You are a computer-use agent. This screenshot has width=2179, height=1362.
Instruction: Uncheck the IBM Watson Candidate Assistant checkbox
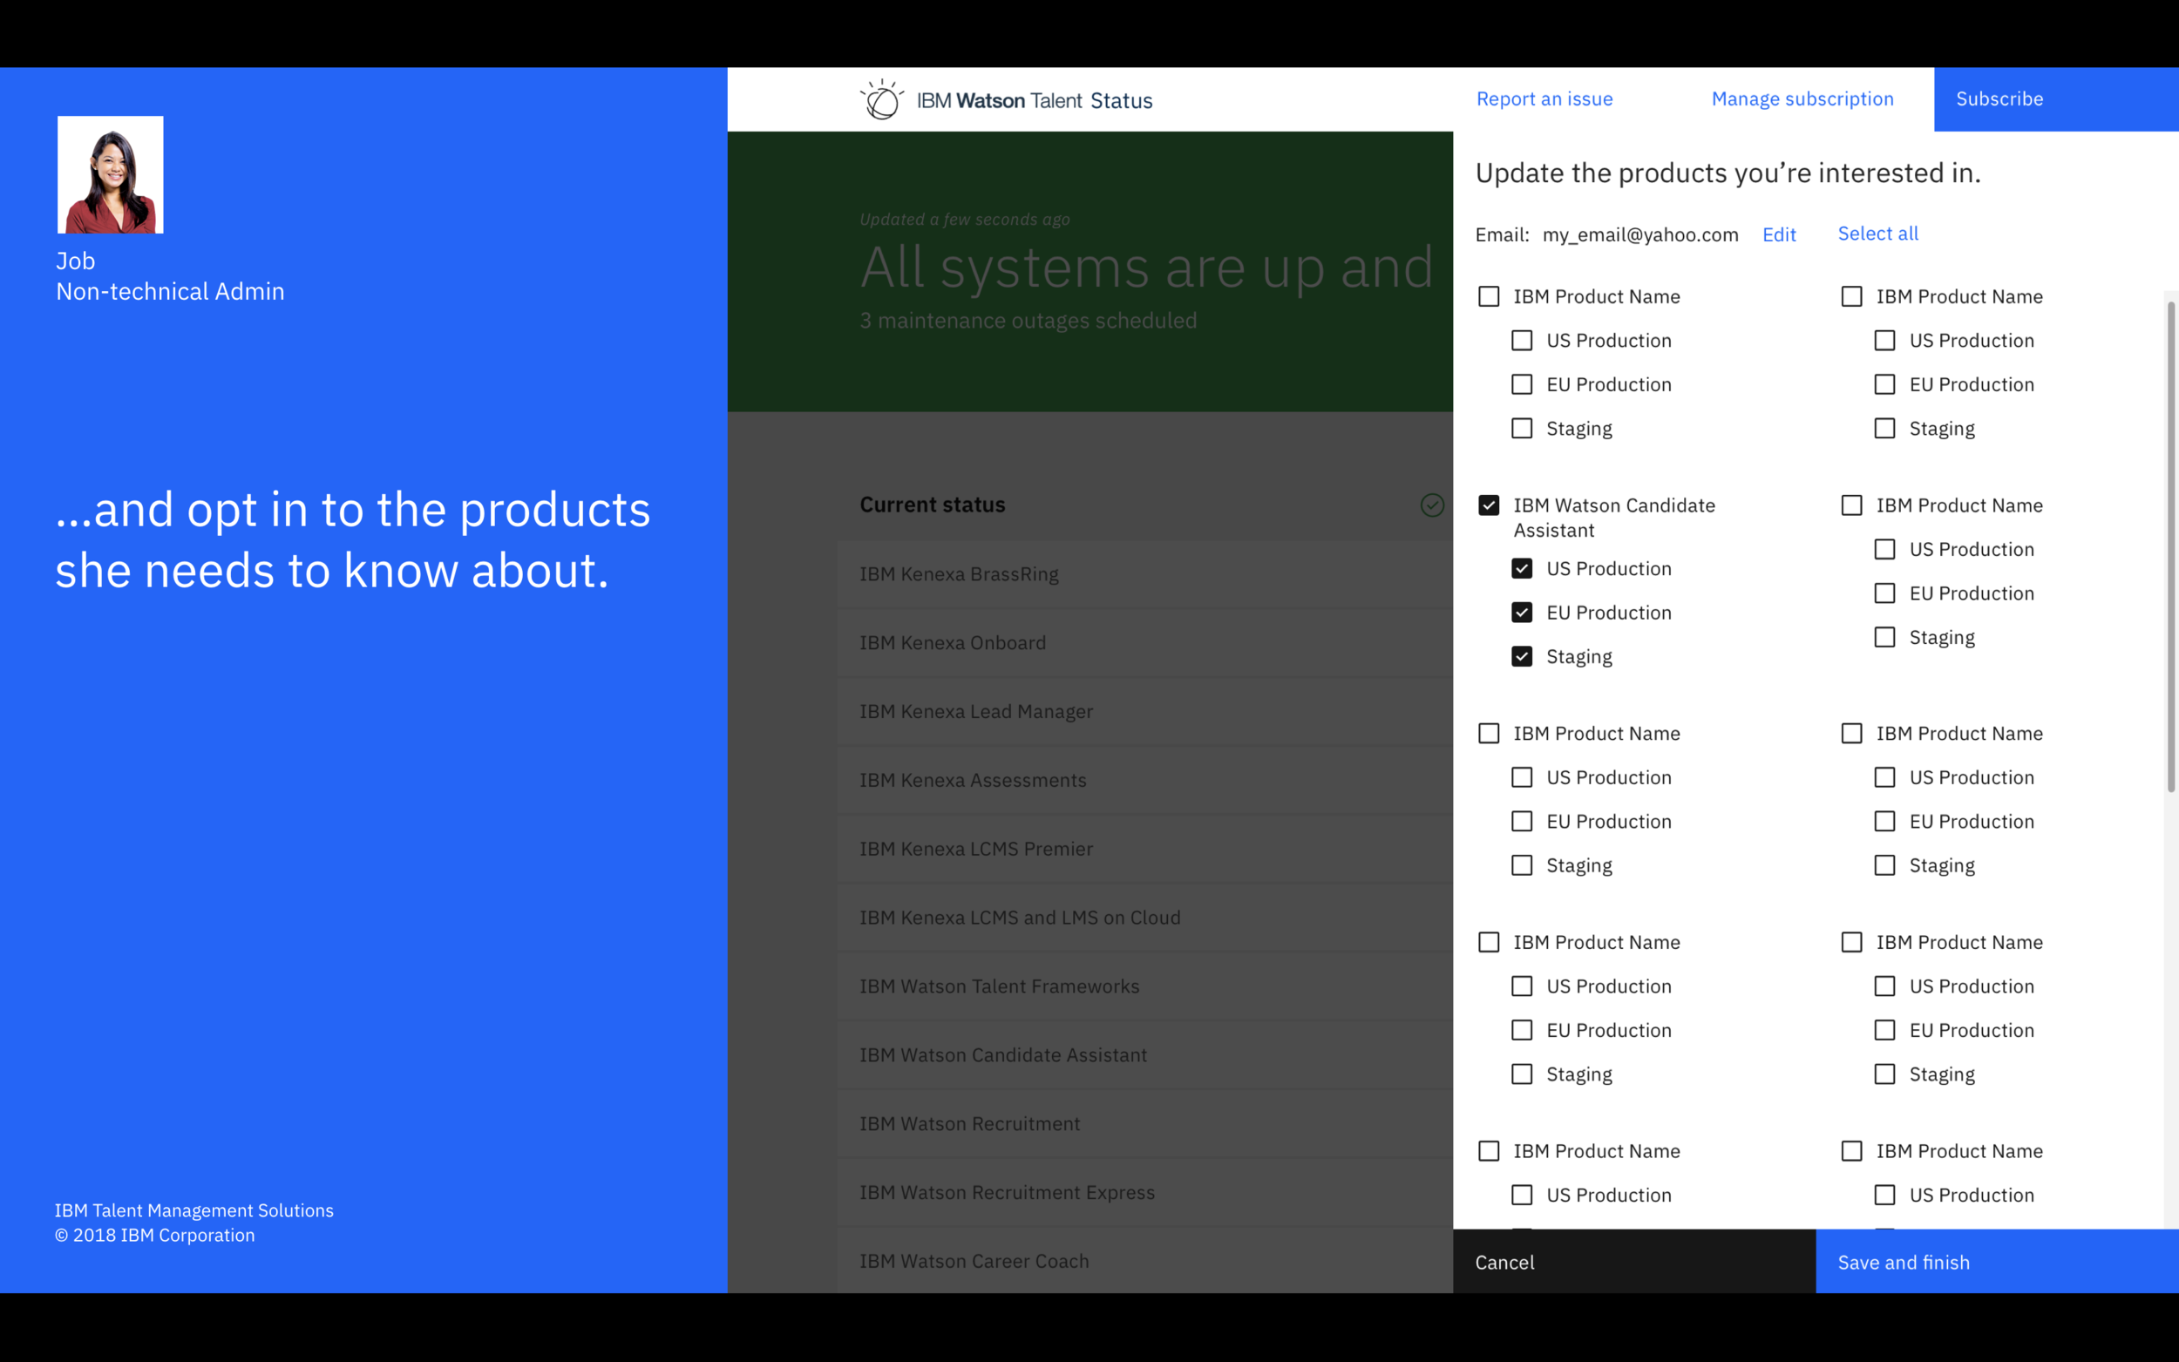pos(1488,505)
